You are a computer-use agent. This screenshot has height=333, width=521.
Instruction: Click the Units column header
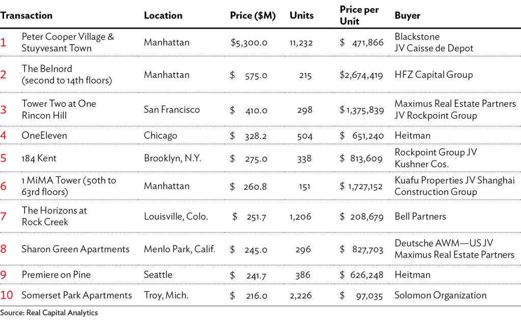tap(302, 15)
